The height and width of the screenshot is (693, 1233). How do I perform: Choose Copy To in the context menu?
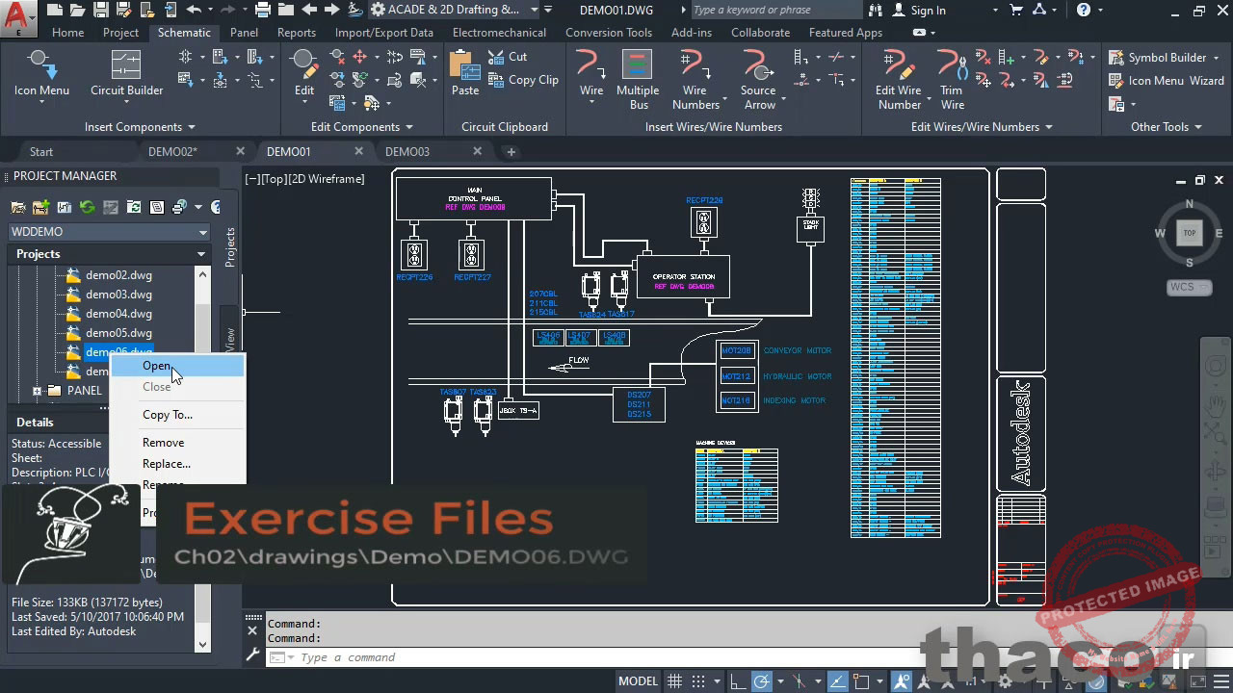(167, 414)
